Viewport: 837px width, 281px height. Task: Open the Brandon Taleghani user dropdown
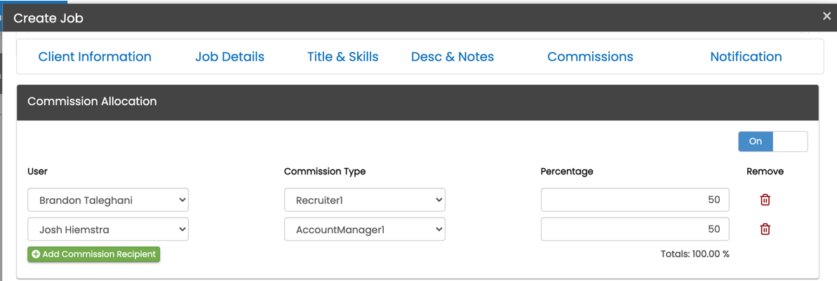pyautogui.click(x=108, y=200)
